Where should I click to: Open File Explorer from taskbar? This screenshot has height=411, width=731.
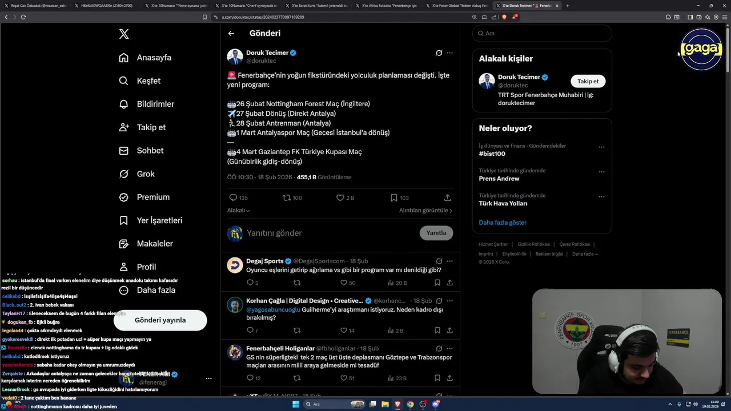(x=385, y=404)
